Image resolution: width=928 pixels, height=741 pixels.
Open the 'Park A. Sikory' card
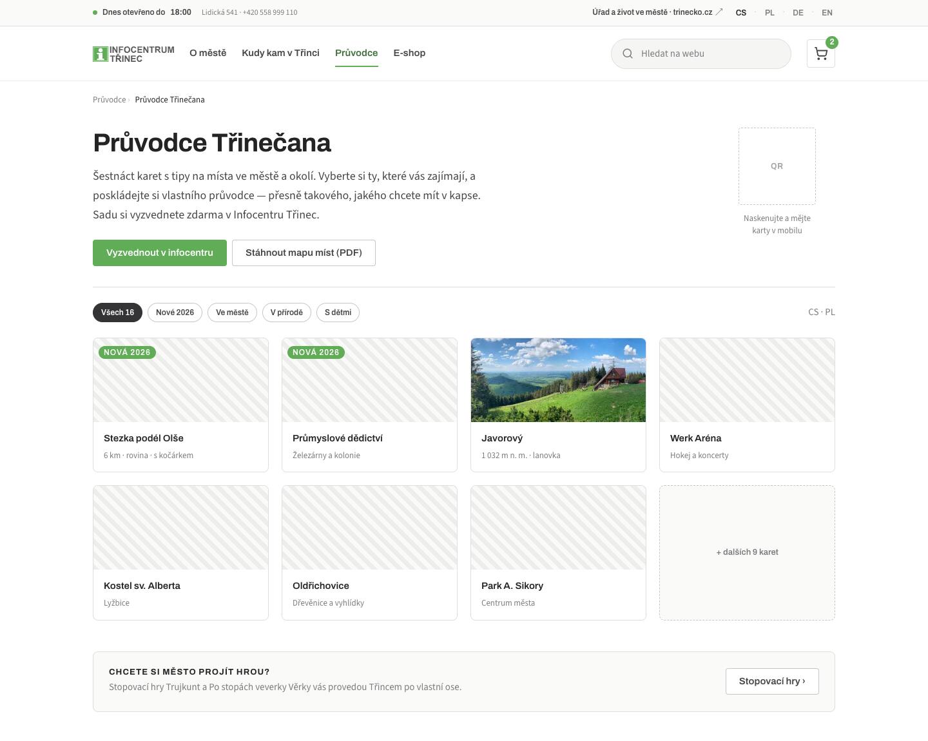point(558,553)
